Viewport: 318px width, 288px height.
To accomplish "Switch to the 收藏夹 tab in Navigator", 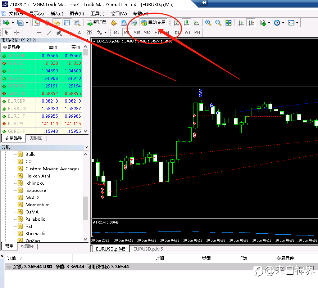I will tap(27, 246).
